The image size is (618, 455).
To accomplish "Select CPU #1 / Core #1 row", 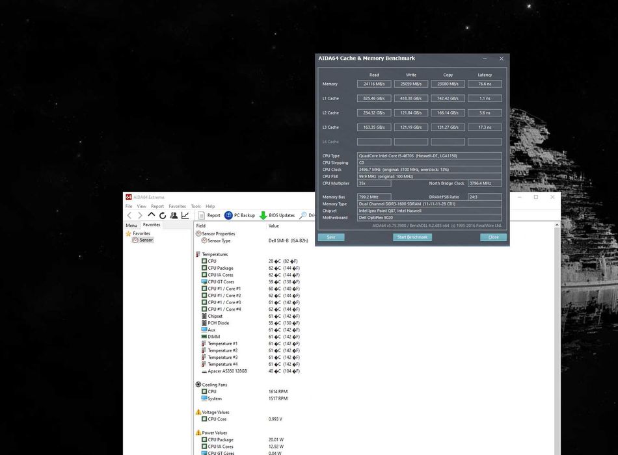I will coord(250,289).
